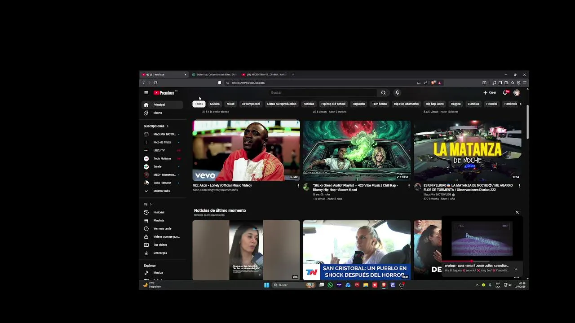
Task: Go to Principal in the sidebar
Action: pyautogui.click(x=163, y=105)
